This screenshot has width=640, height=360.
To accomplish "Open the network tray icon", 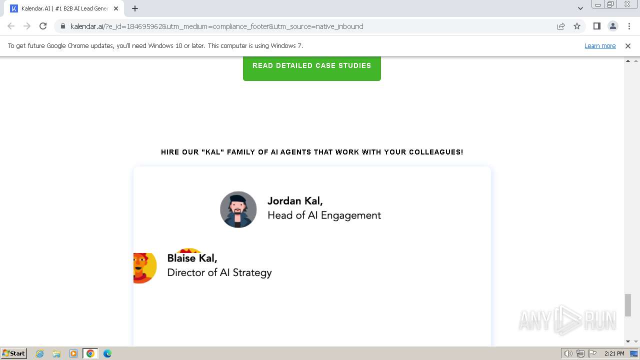I will click(x=580, y=353).
